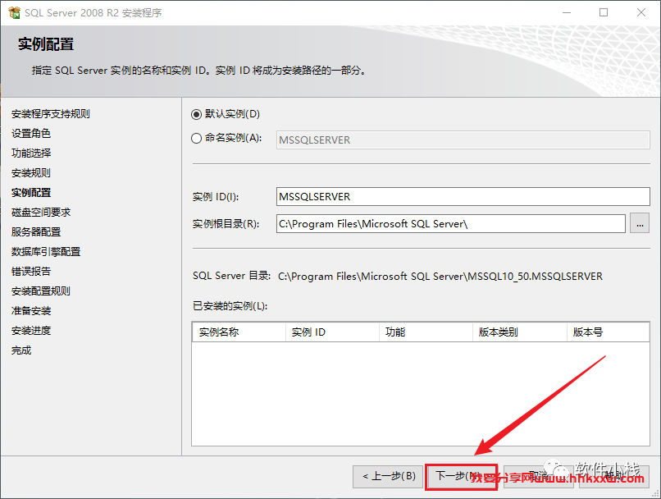Select 错误报告 step in sidebar
Screen dimensions: 661x499
31,271
